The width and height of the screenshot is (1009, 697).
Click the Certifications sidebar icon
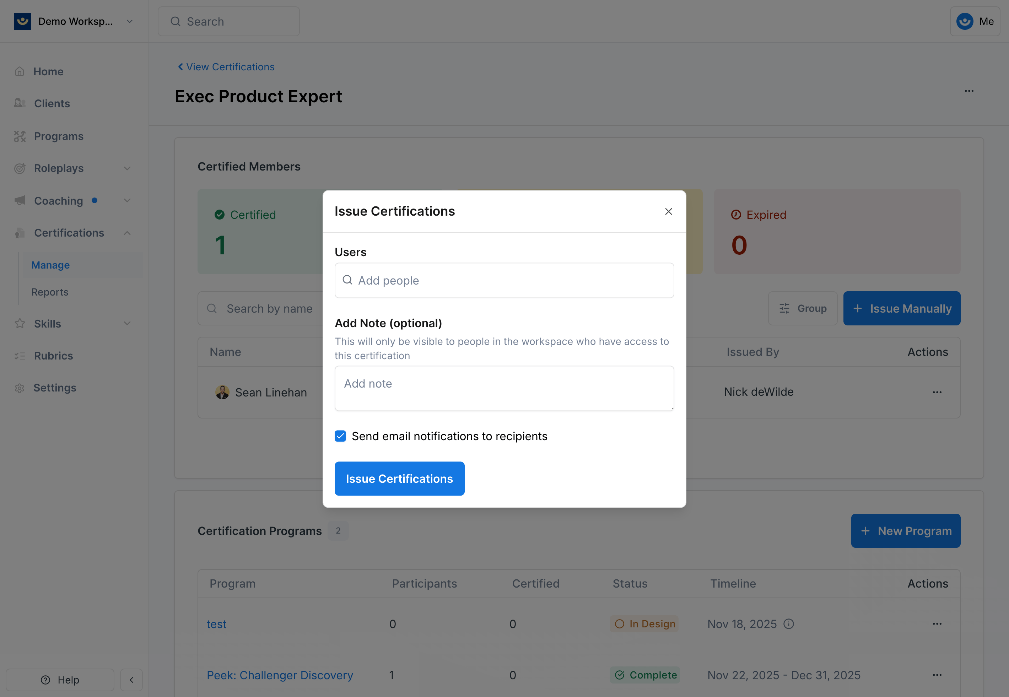[20, 233]
